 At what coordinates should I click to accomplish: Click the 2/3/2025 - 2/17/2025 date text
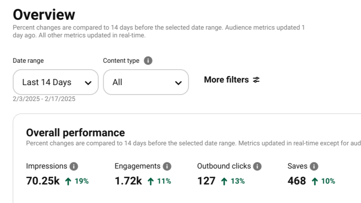(44, 99)
